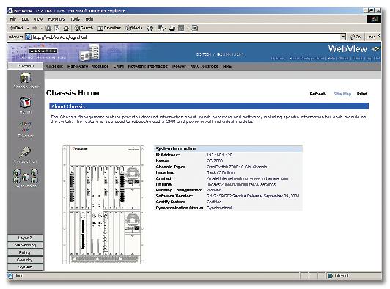Open the MAC Address navigation item
Image resolution: width=390 pixels, height=289 pixels.
tap(205, 67)
